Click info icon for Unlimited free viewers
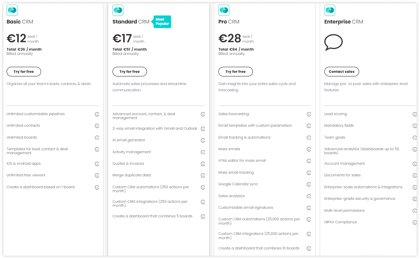This screenshot has width=420, height=259. pyautogui.click(x=97, y=175)
